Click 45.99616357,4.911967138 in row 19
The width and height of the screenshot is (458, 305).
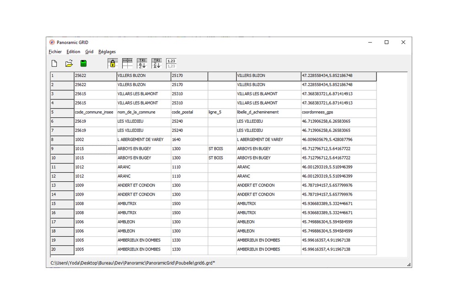click(x=339, y=241)
